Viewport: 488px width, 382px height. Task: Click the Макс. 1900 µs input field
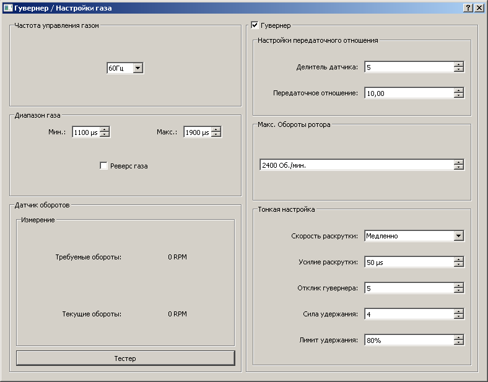tap(197, 132)
